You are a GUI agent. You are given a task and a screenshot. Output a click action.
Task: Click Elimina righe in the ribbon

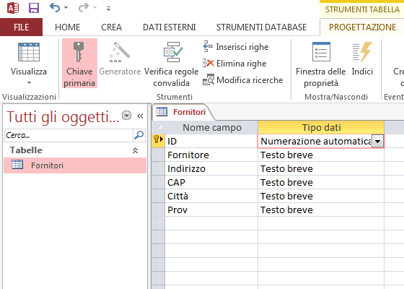[234, 64]
